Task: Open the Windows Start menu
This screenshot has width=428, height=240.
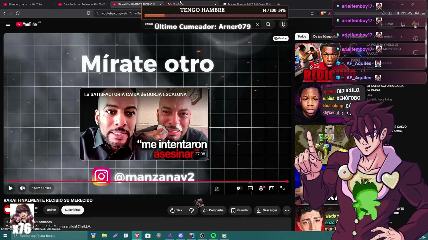Action: click(6, 236)
